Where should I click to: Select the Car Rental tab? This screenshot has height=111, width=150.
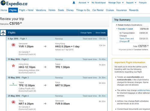tap(98, 10)
